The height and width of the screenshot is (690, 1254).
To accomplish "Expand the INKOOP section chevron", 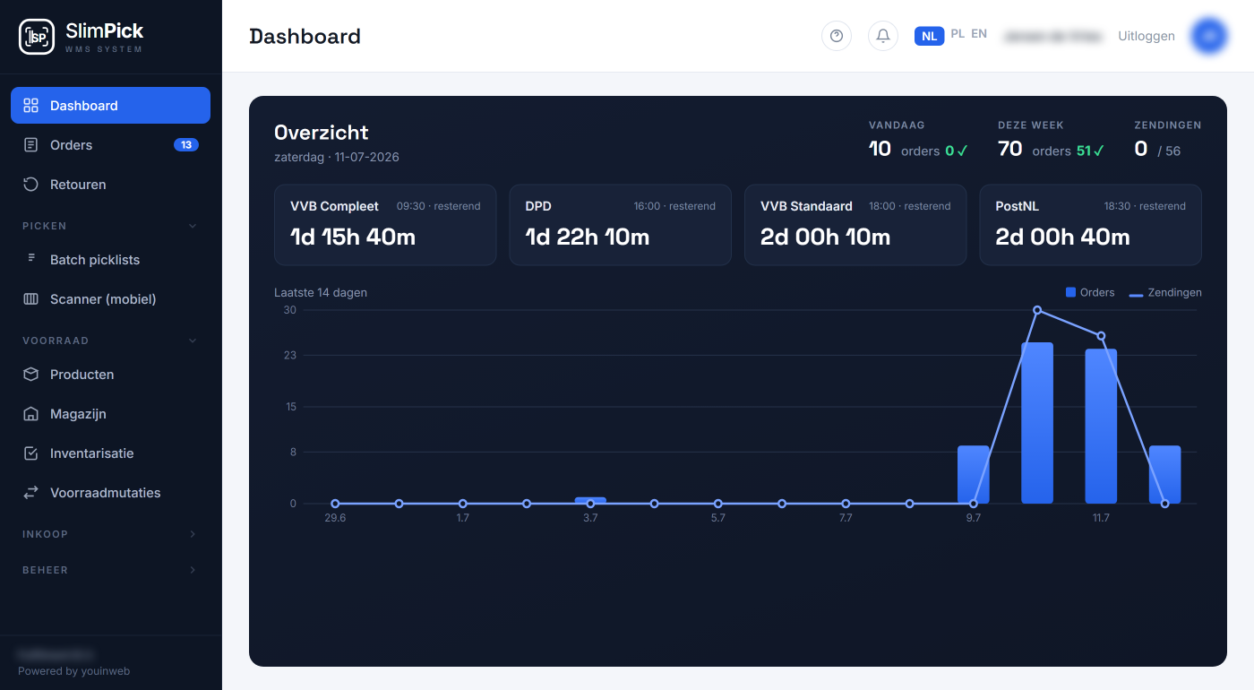I will 193,534.
